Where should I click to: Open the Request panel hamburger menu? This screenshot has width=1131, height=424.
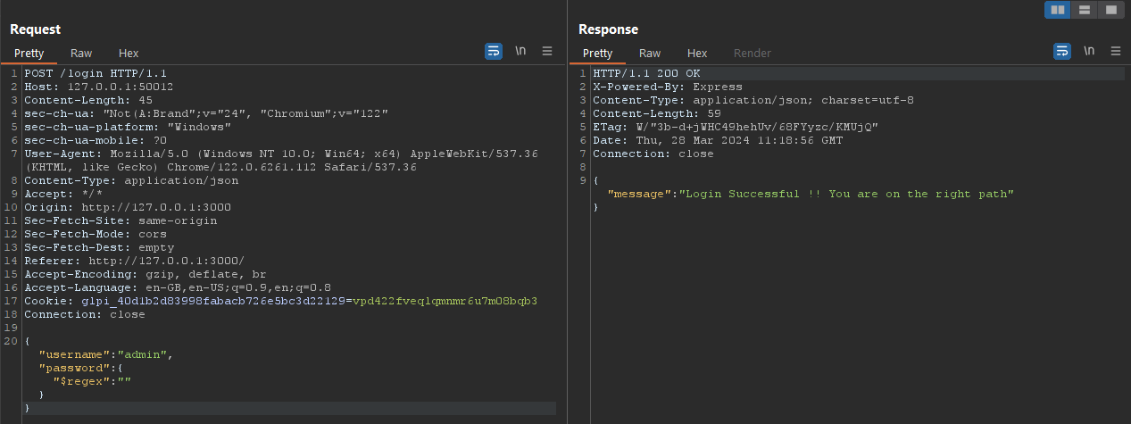[x=547, y=52]
